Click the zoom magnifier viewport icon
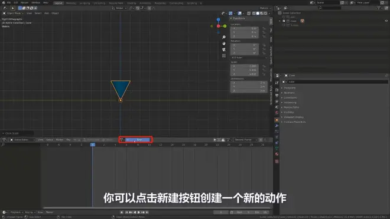 click(224, 37)
